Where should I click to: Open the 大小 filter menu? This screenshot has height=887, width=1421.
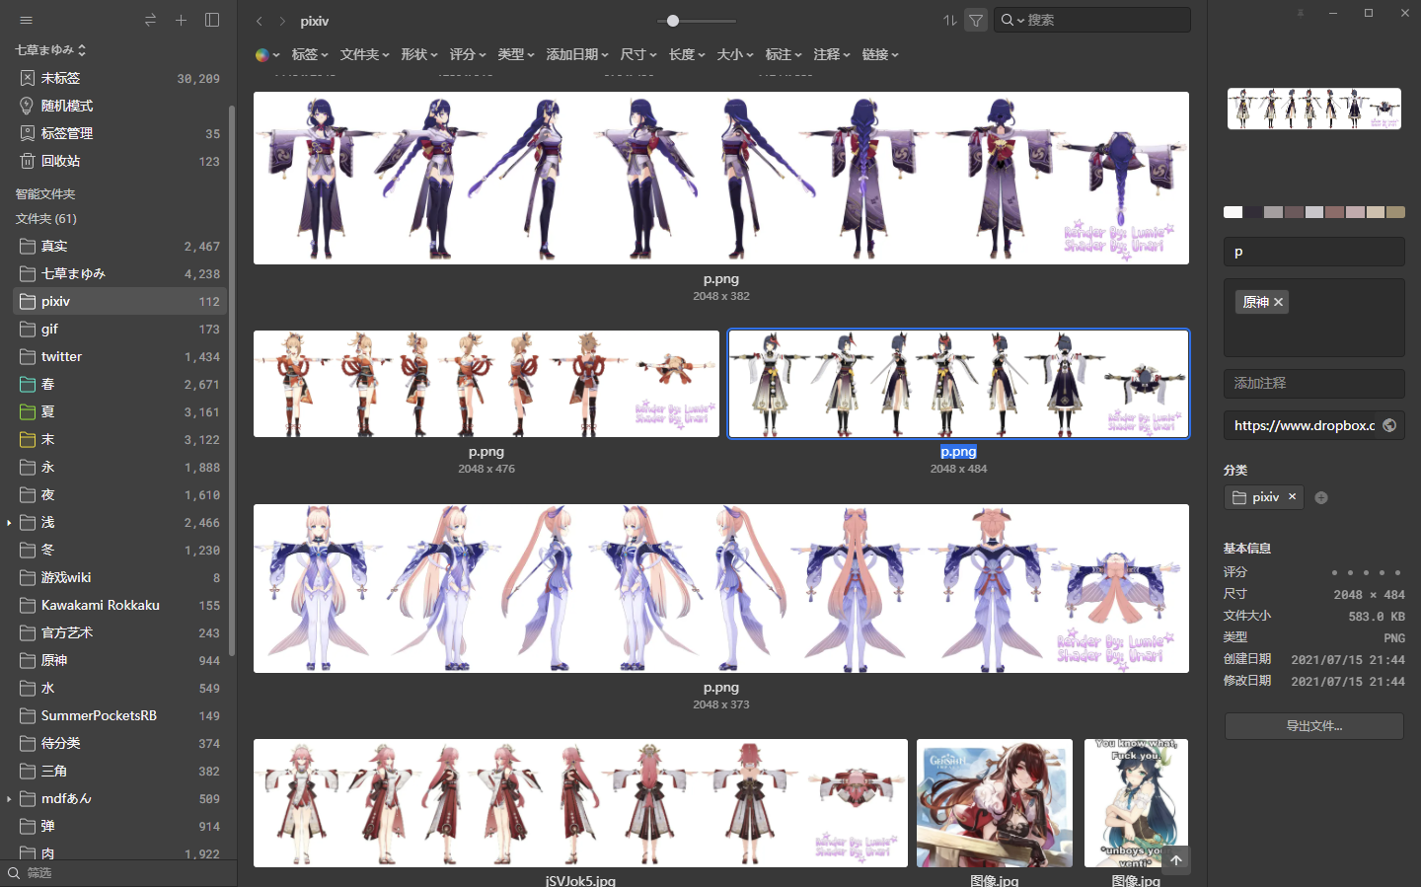pos(735,55)
